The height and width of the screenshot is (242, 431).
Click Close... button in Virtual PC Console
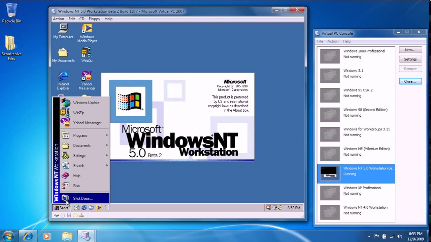(410, 81)
